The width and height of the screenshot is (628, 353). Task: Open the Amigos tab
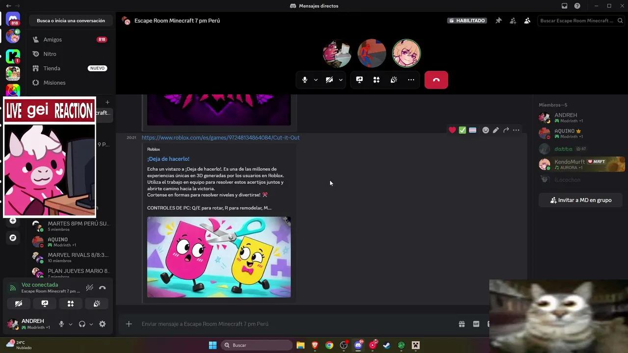point(70,40)
